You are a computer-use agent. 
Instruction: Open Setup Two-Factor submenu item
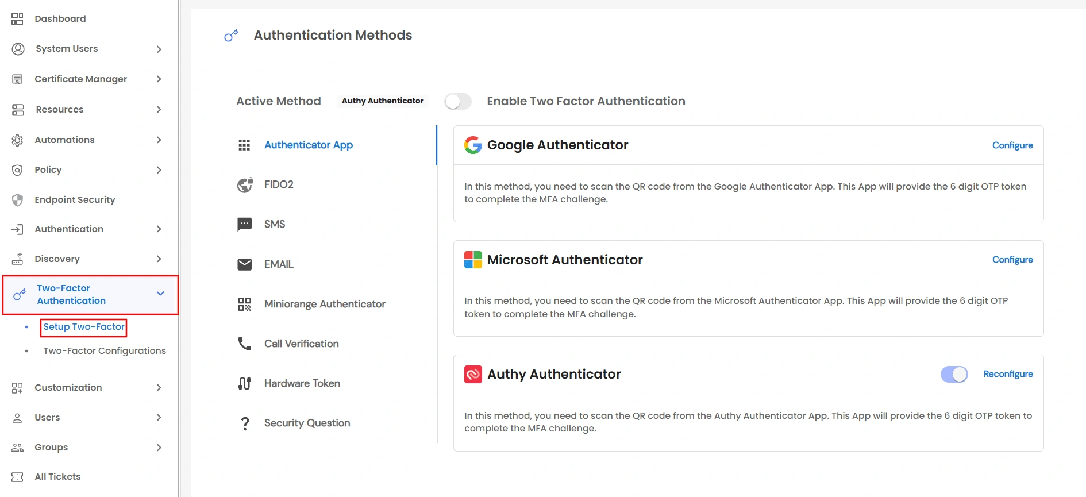pyautogui.click(x=84, y=327)
